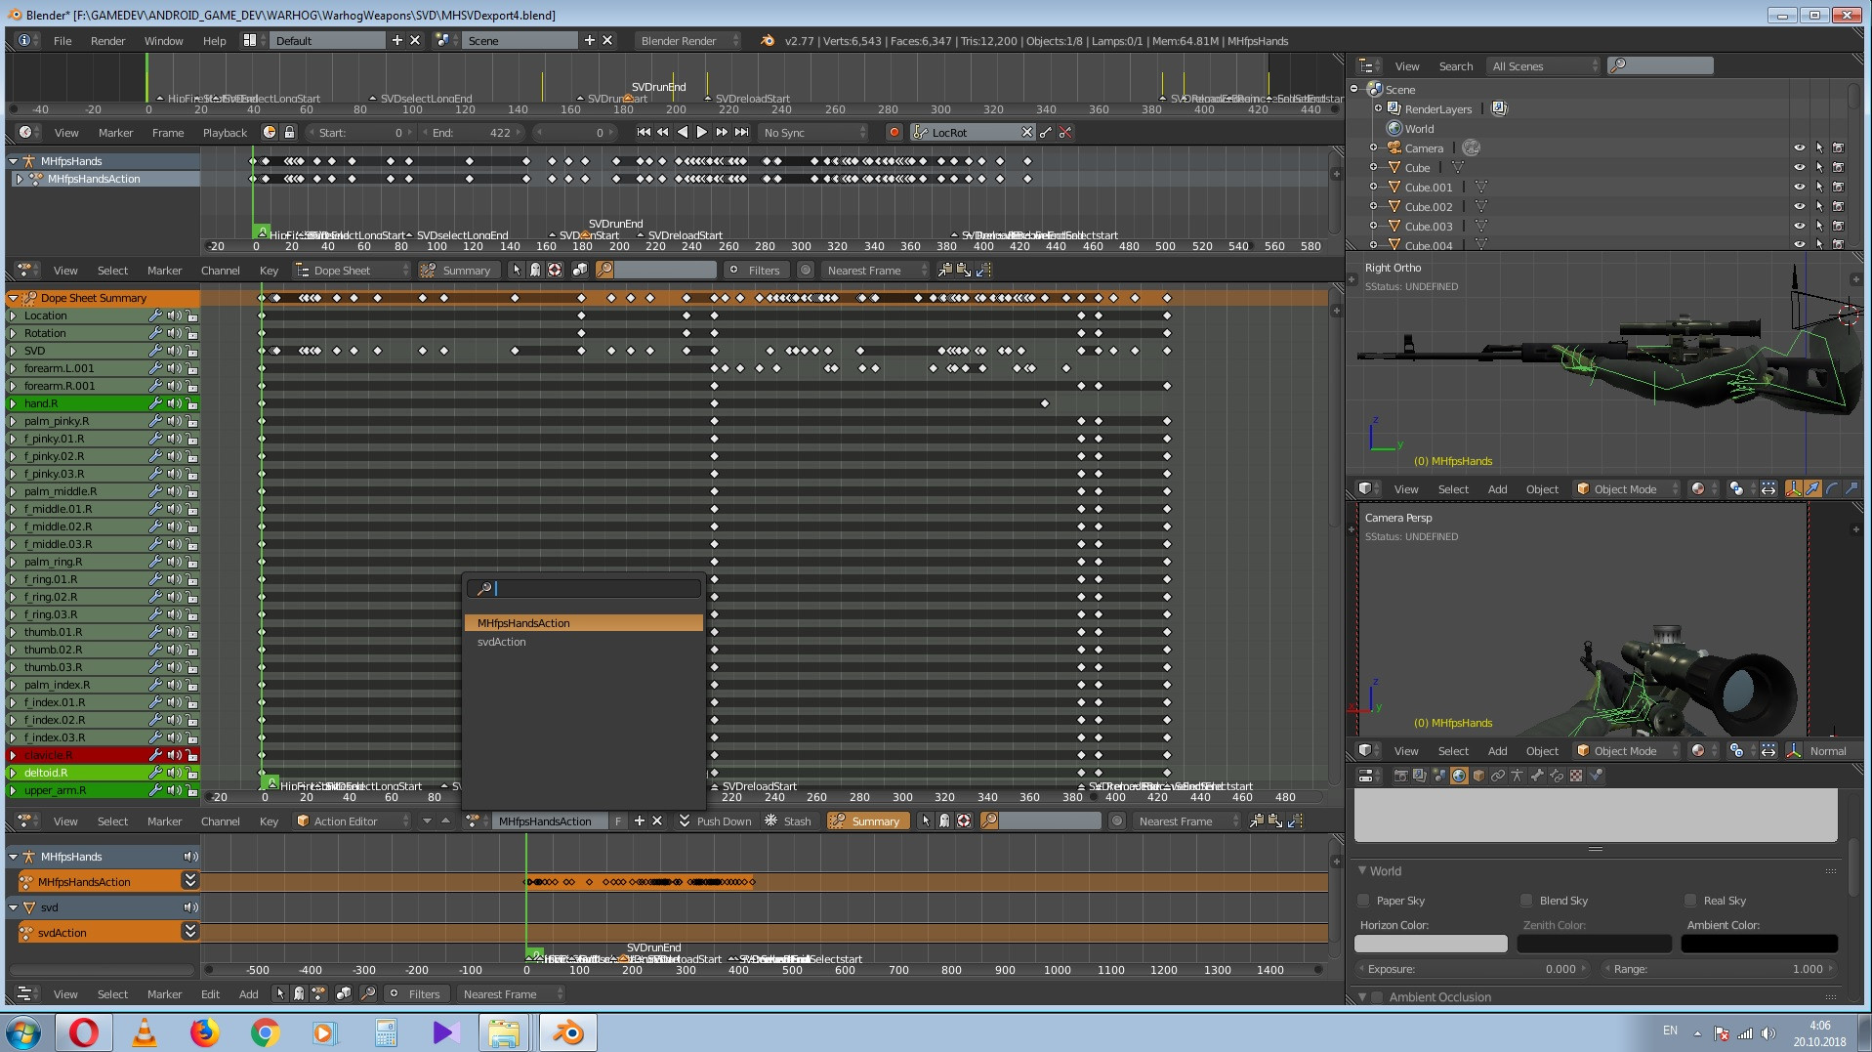This screenshot has width=1872, height=1052.
Task: Open the Help menu
Action: tap(214, 41)
